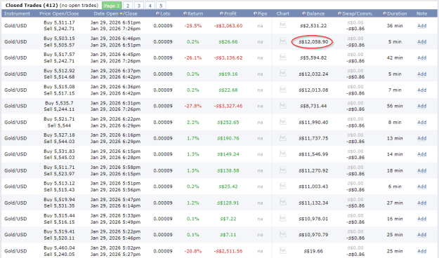Open chart icon for S$19.66 balance row
This screenshot has width=439, height=258.
(283, 250)
